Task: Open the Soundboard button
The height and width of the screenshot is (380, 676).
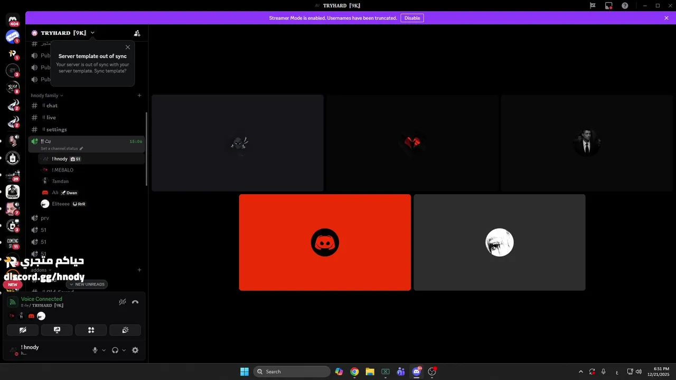Action: coord(125,330)
